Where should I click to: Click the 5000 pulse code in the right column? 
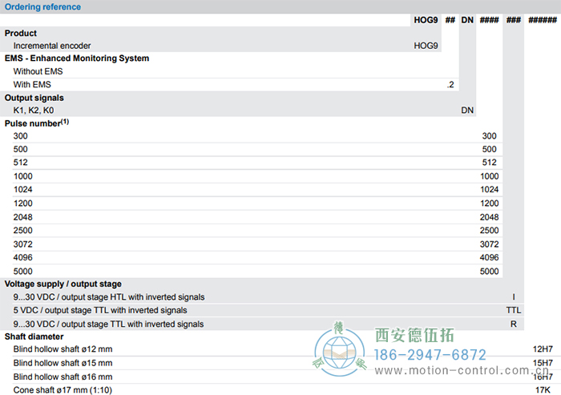click(489, 271)
